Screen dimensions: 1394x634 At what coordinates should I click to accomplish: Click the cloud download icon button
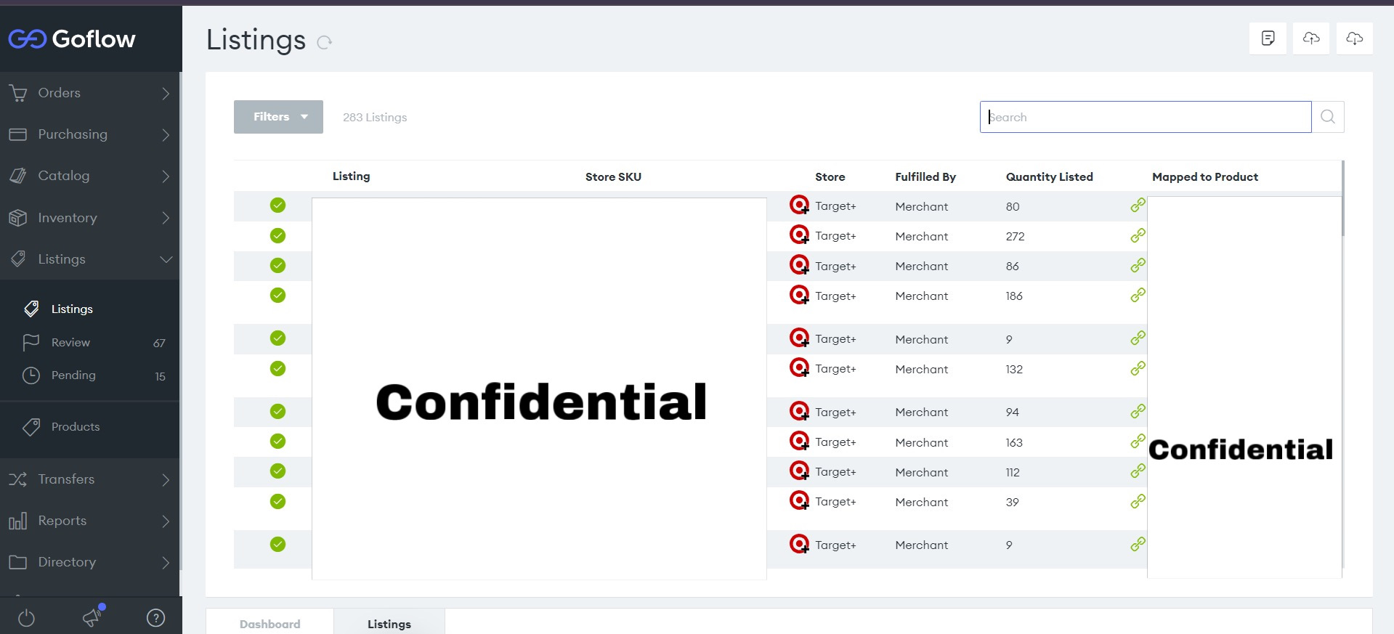coord(1355,38)
